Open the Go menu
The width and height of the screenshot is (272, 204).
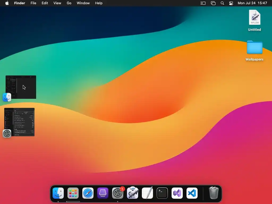[x=69, y=3]
